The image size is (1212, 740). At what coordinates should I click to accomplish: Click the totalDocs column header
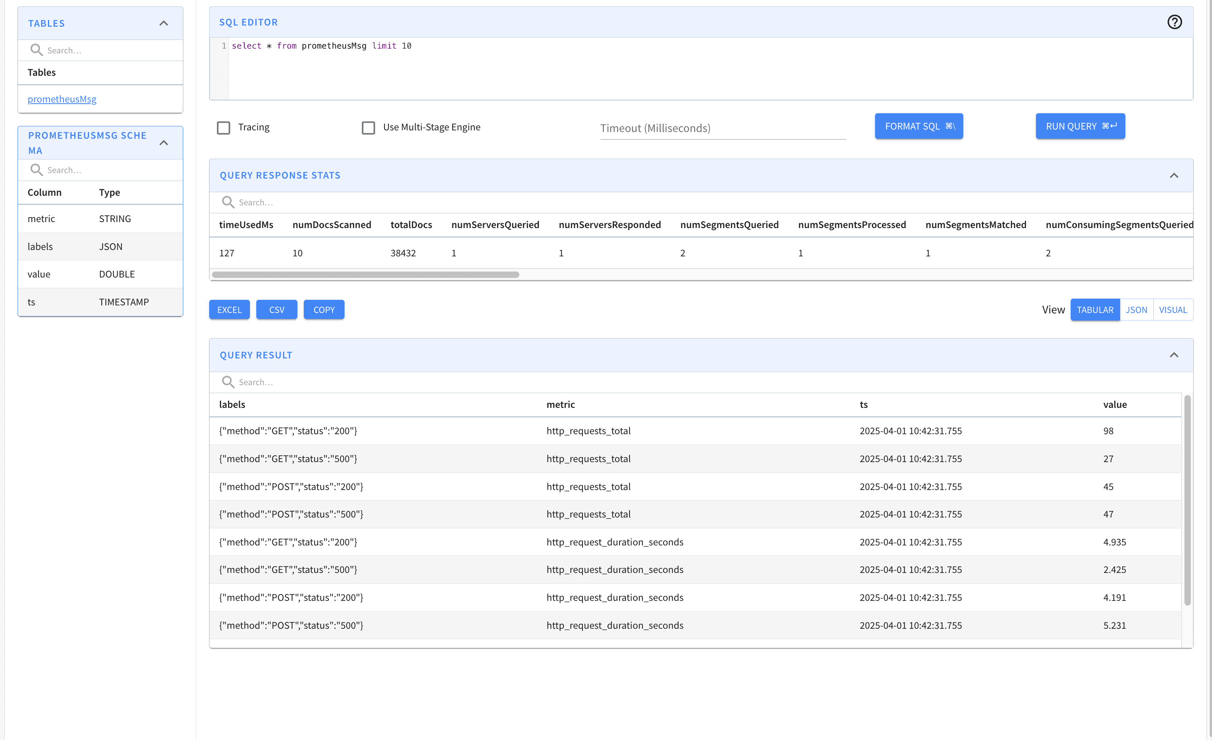point(411,224)
